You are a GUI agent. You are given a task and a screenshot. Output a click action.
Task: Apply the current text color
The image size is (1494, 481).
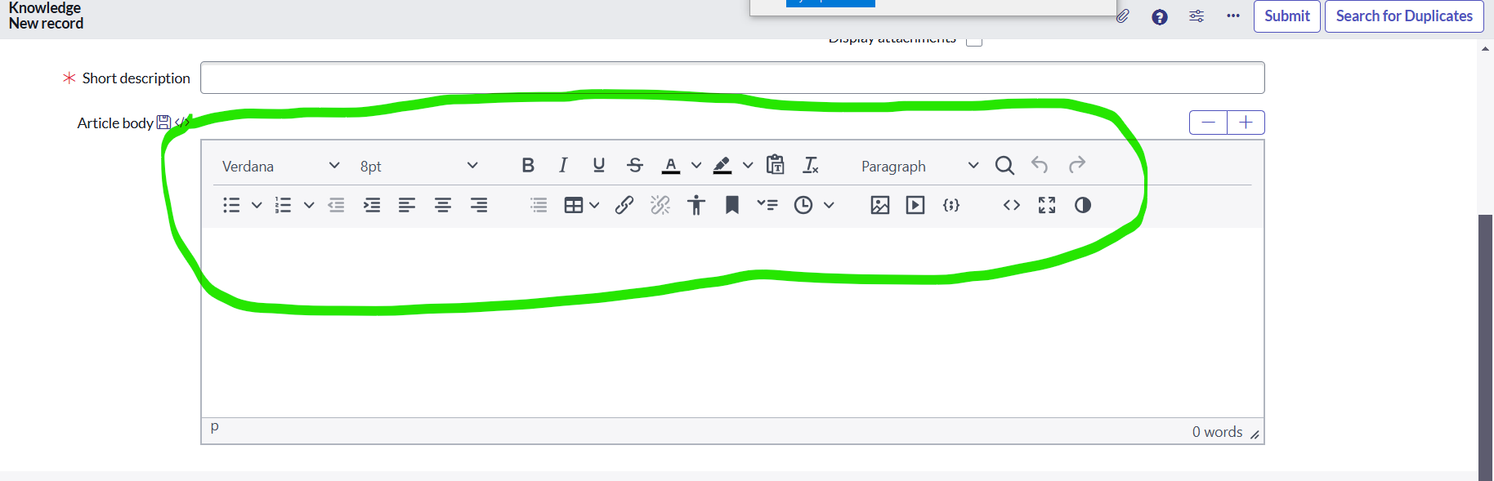point(671,165)
